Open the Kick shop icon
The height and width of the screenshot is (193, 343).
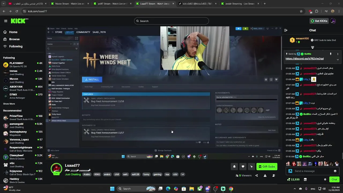click(x=305, y=179)
